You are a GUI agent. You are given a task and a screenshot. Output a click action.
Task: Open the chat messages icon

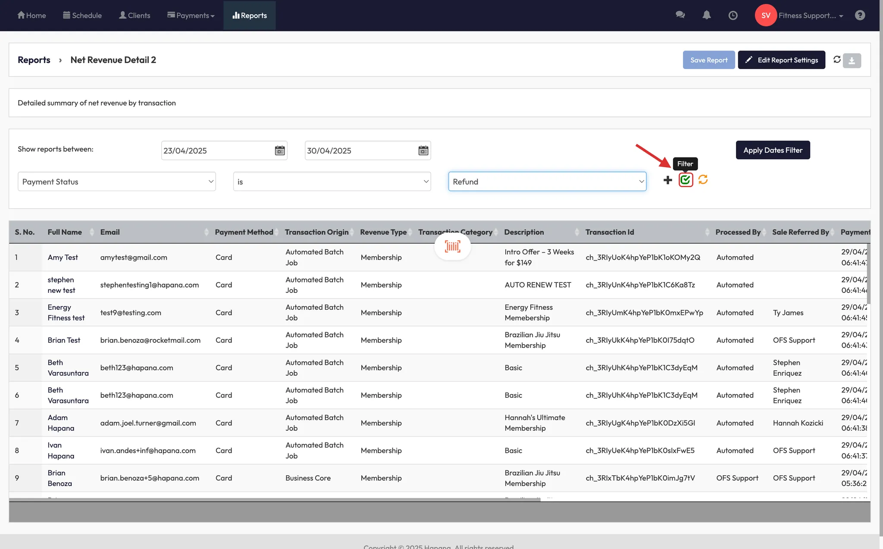[680, 15]
